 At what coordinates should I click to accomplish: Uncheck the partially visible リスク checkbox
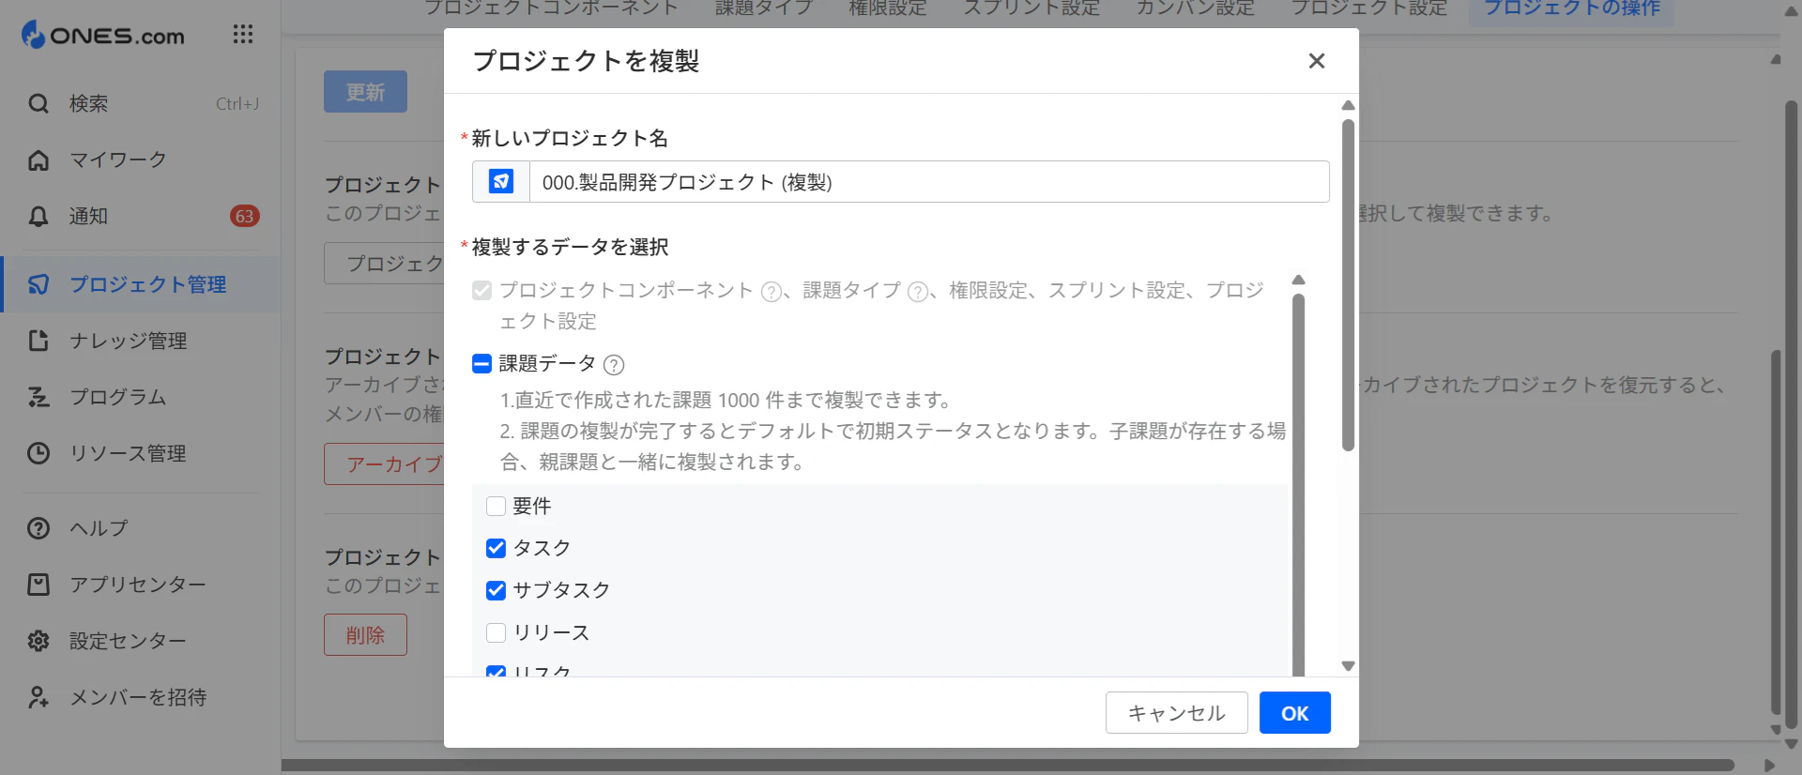pos(496,672)
